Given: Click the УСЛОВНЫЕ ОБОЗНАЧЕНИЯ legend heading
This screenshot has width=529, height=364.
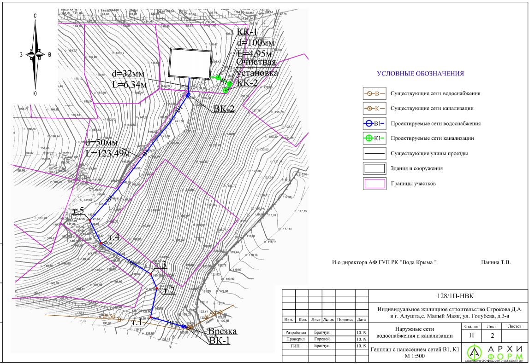Looking at the screenshot, I should pyautogui.click(x=420, y=74).
